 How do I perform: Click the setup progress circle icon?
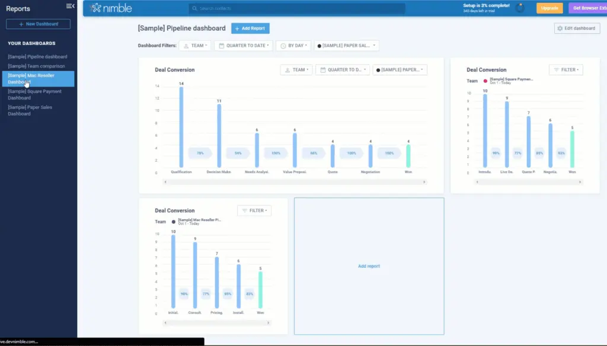520,8
